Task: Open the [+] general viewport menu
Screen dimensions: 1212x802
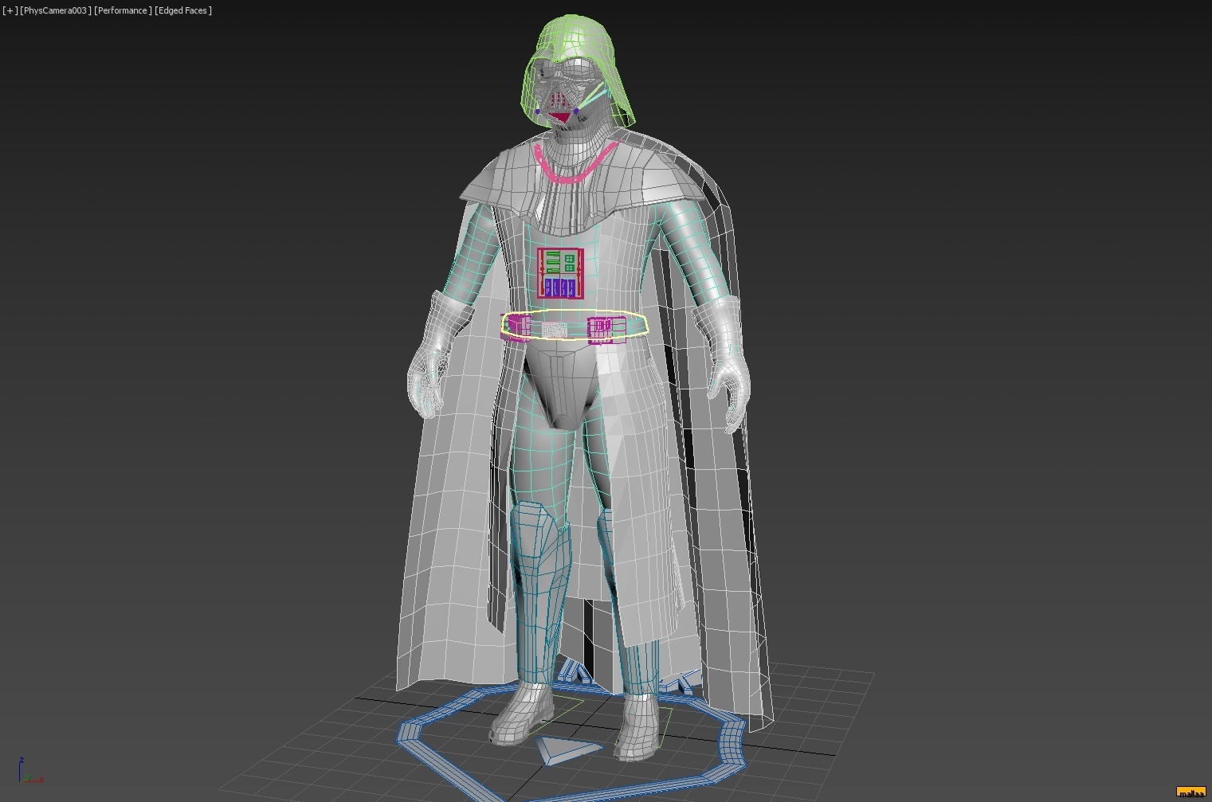Action: coord(10,10)
